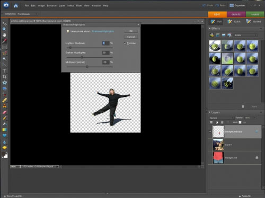
Task: Click the camera application logo icon
Action: pyautogui.click(x=6, y=5)
